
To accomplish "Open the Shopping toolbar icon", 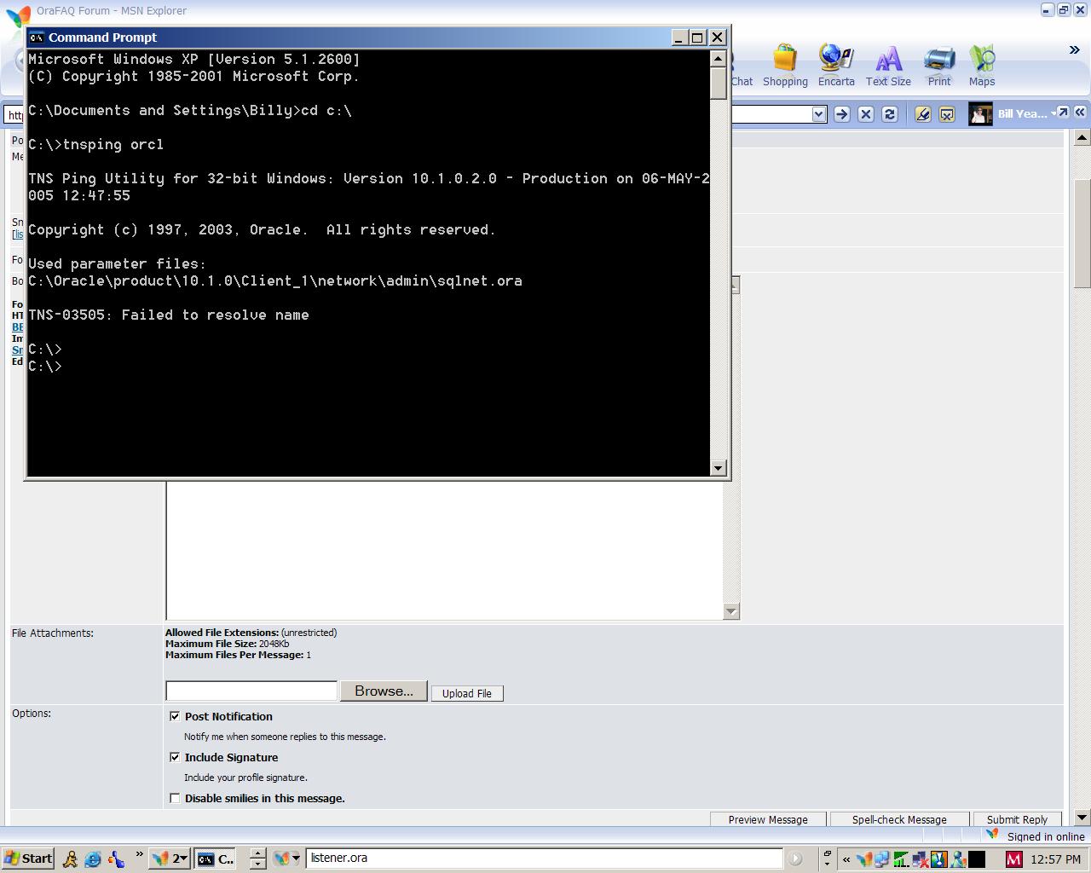I will click(x=784, y=66).
